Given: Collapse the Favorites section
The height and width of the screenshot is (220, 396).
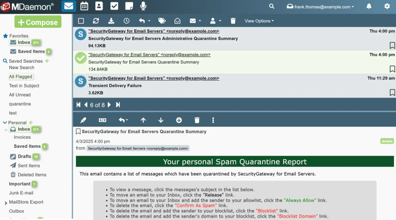Looking at the screenshot, I should coord(5,36).
